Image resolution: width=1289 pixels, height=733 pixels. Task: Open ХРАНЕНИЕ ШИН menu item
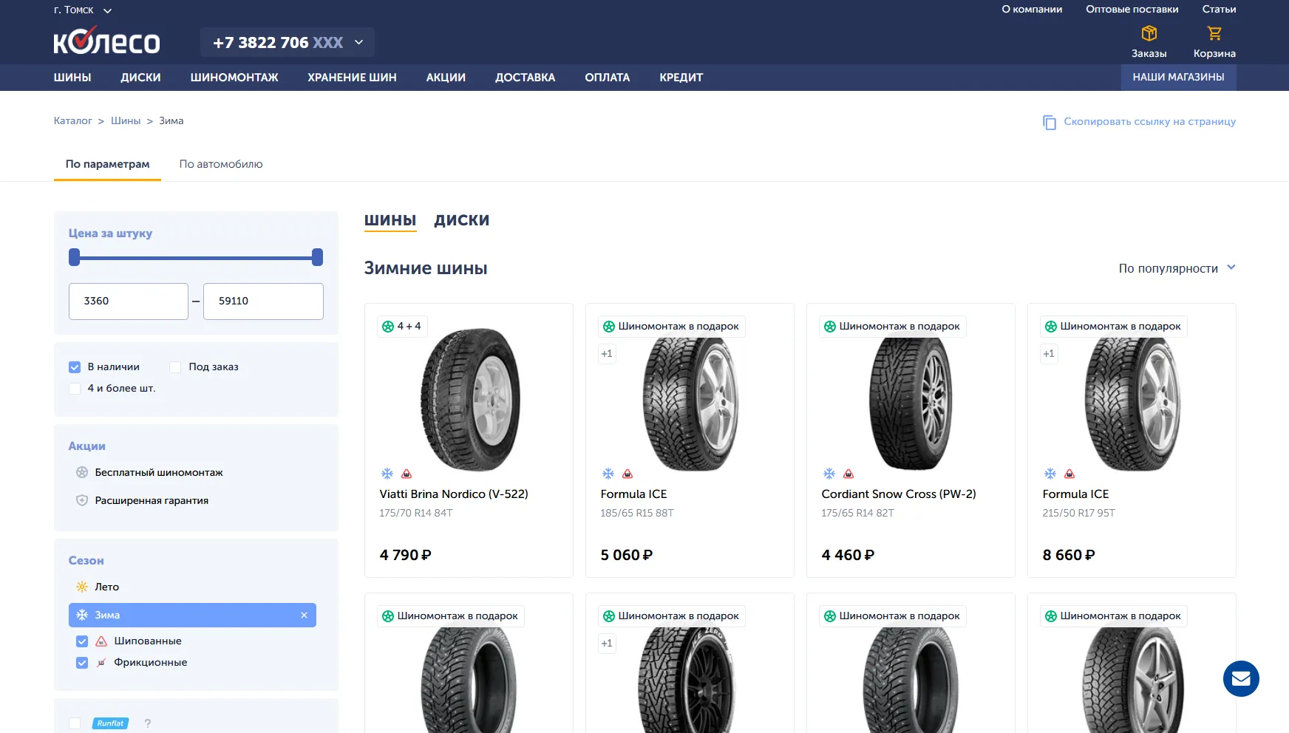pyautogui.click(x=352, y=78)
